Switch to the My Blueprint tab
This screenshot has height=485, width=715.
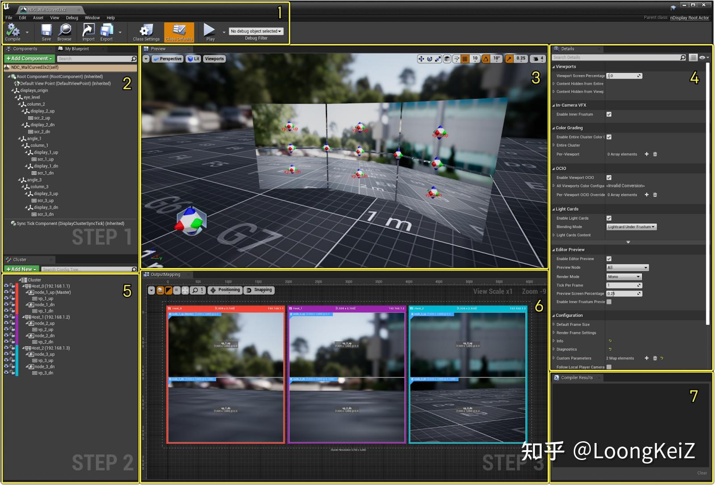[75, 48]
